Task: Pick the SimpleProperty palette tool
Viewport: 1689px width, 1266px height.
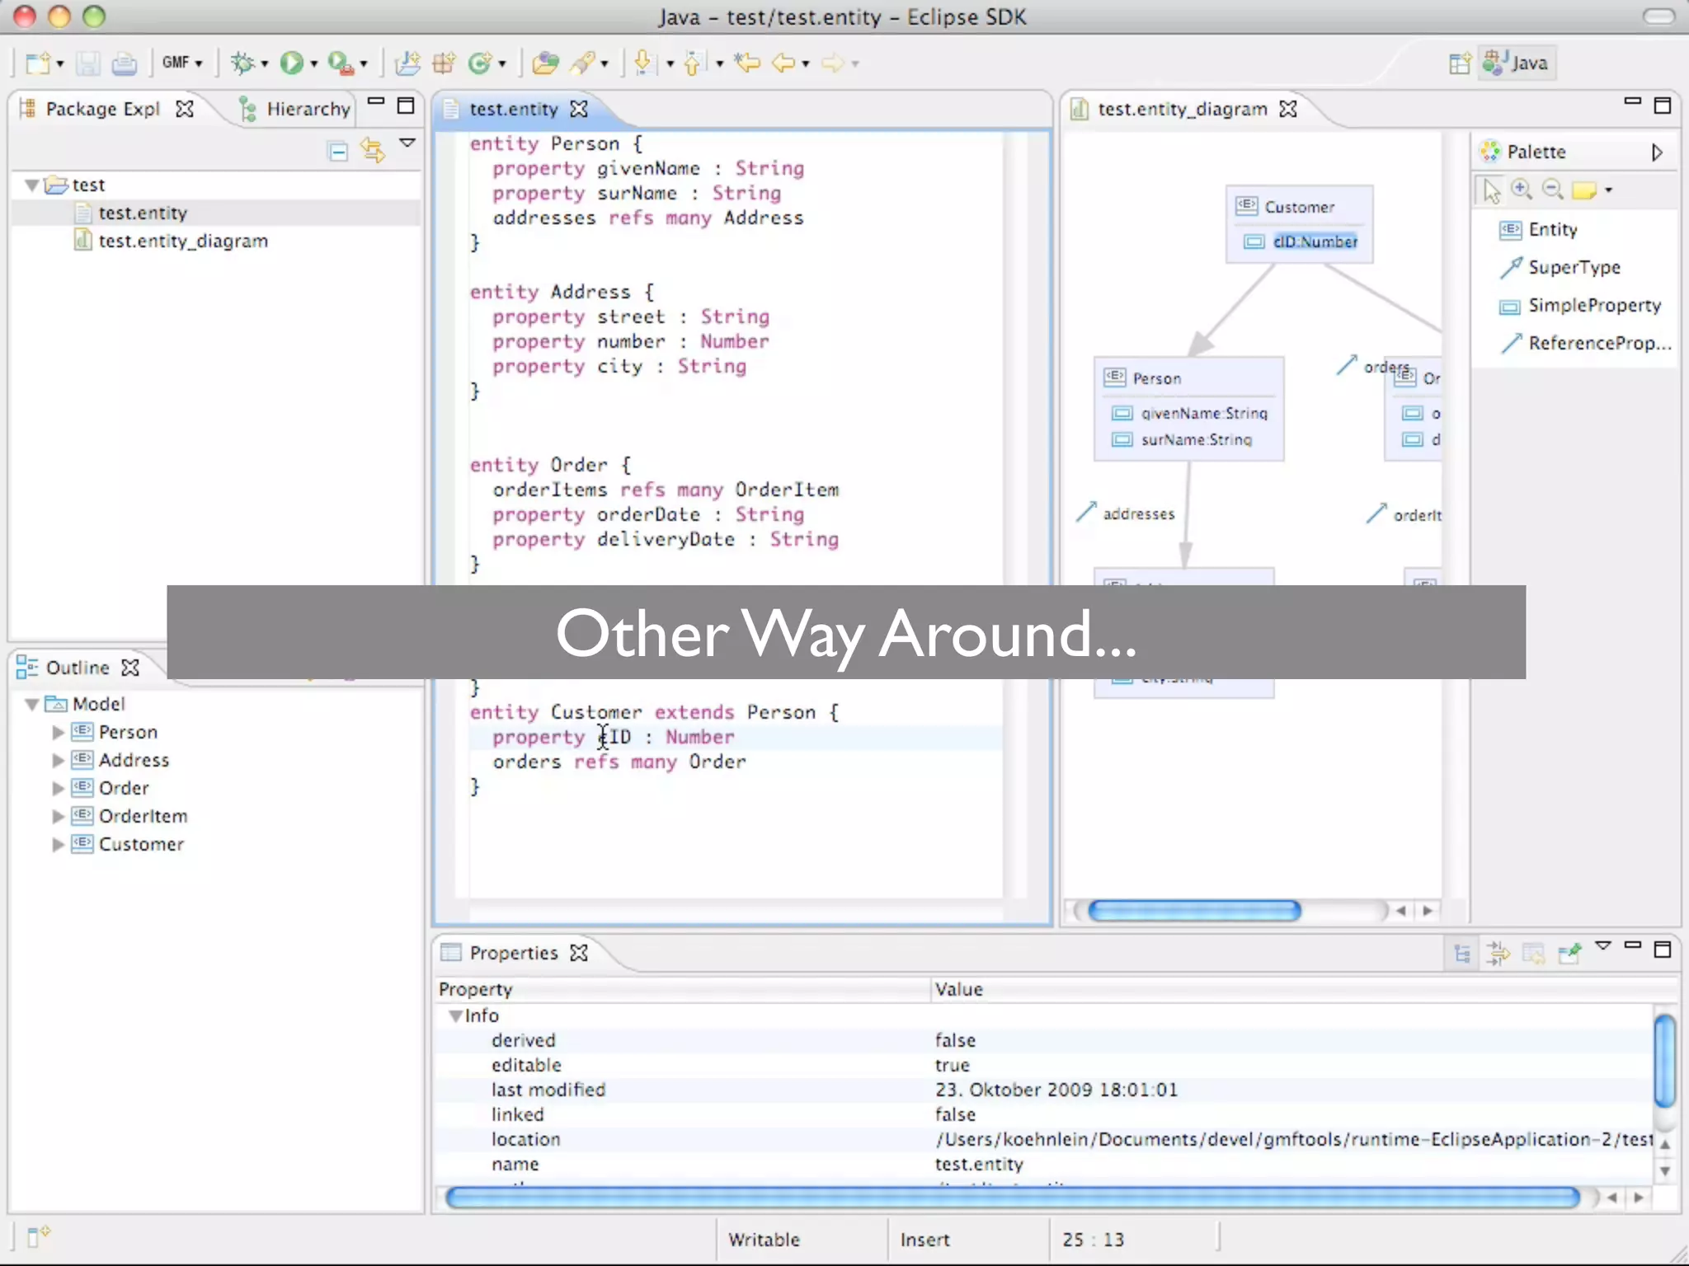Action: tap(1593, 305)
